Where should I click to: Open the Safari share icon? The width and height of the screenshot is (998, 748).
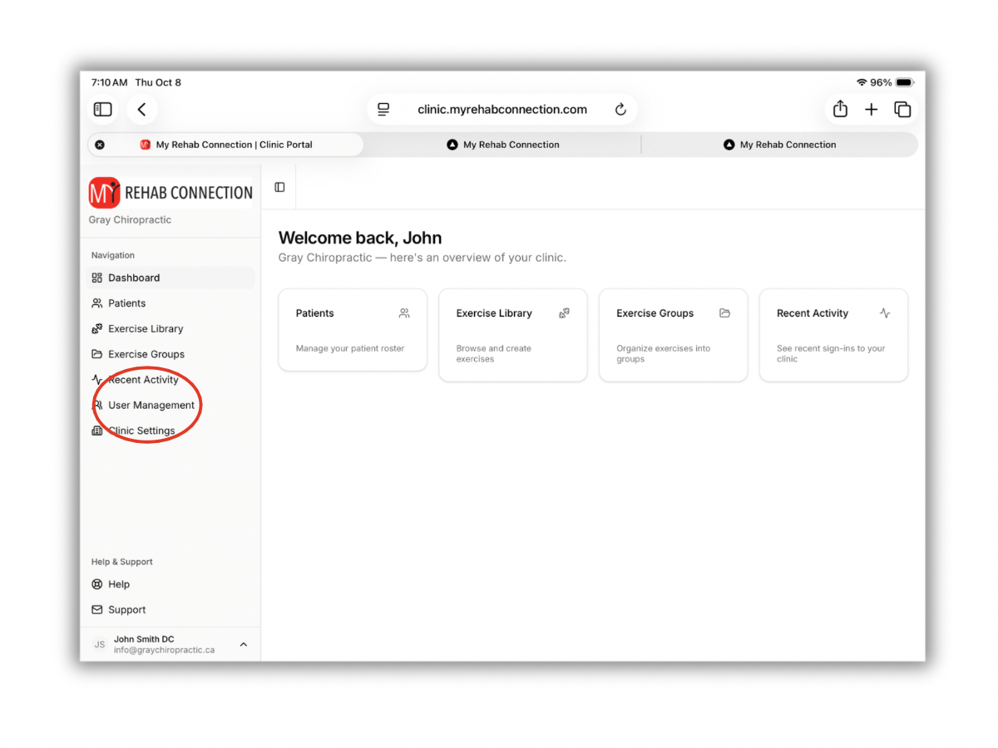point(840,109)
